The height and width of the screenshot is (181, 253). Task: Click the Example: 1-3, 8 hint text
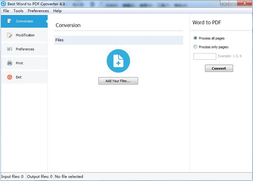pos(230,56)
